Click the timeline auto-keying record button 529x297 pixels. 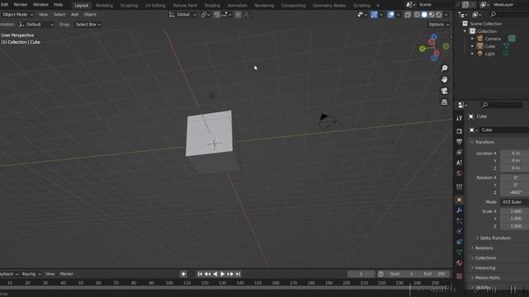pyautogui.click(x=183, y=274)
